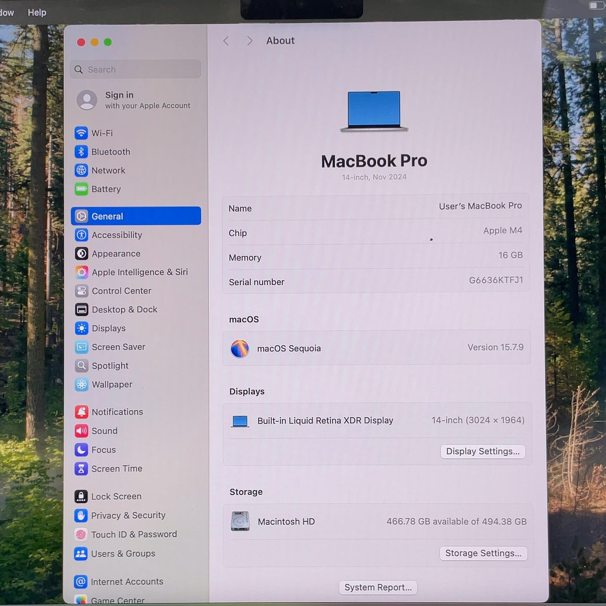Open Wi-Fi settings icon in sidebar
This screenshot has width=606, height=606.
tap(81, 133)
